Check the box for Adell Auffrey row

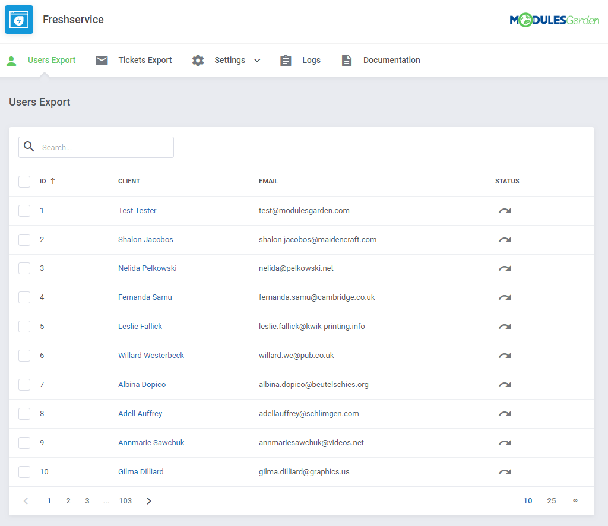pyautogui.click(x=24, y=414)
